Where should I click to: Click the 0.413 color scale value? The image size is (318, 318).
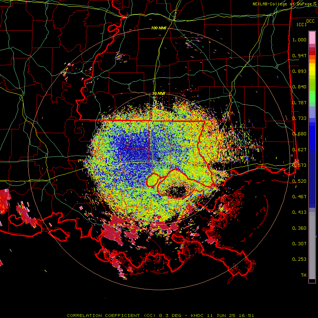pos(299,212)
